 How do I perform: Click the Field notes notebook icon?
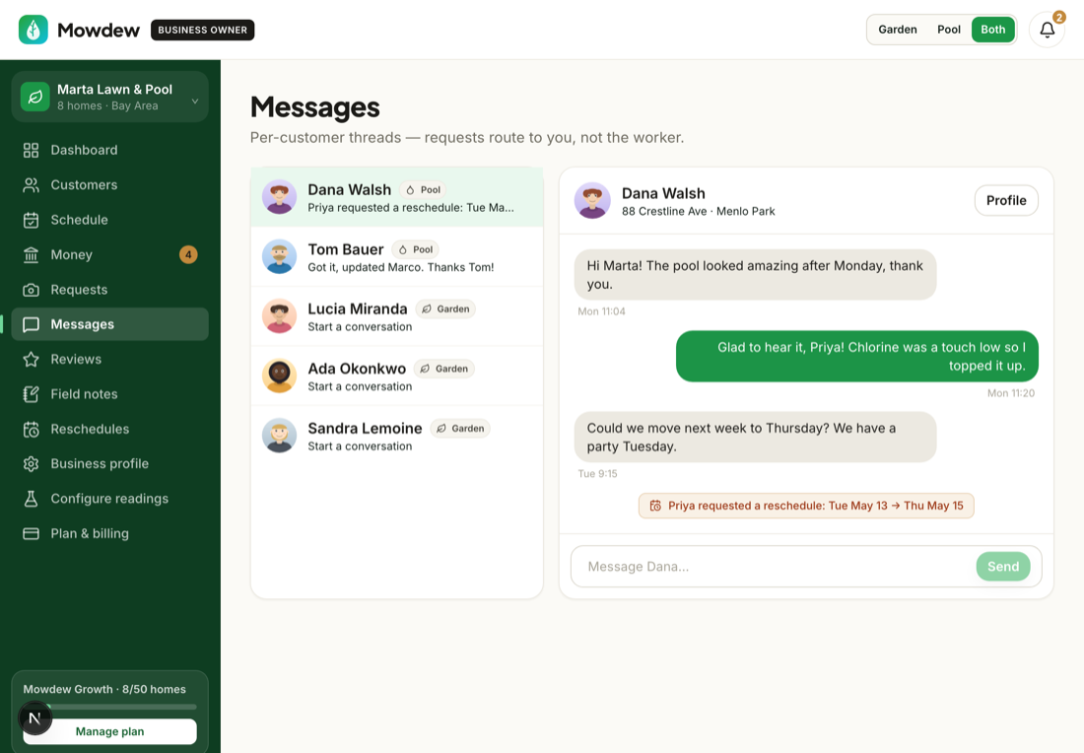[x=32, y=394]
